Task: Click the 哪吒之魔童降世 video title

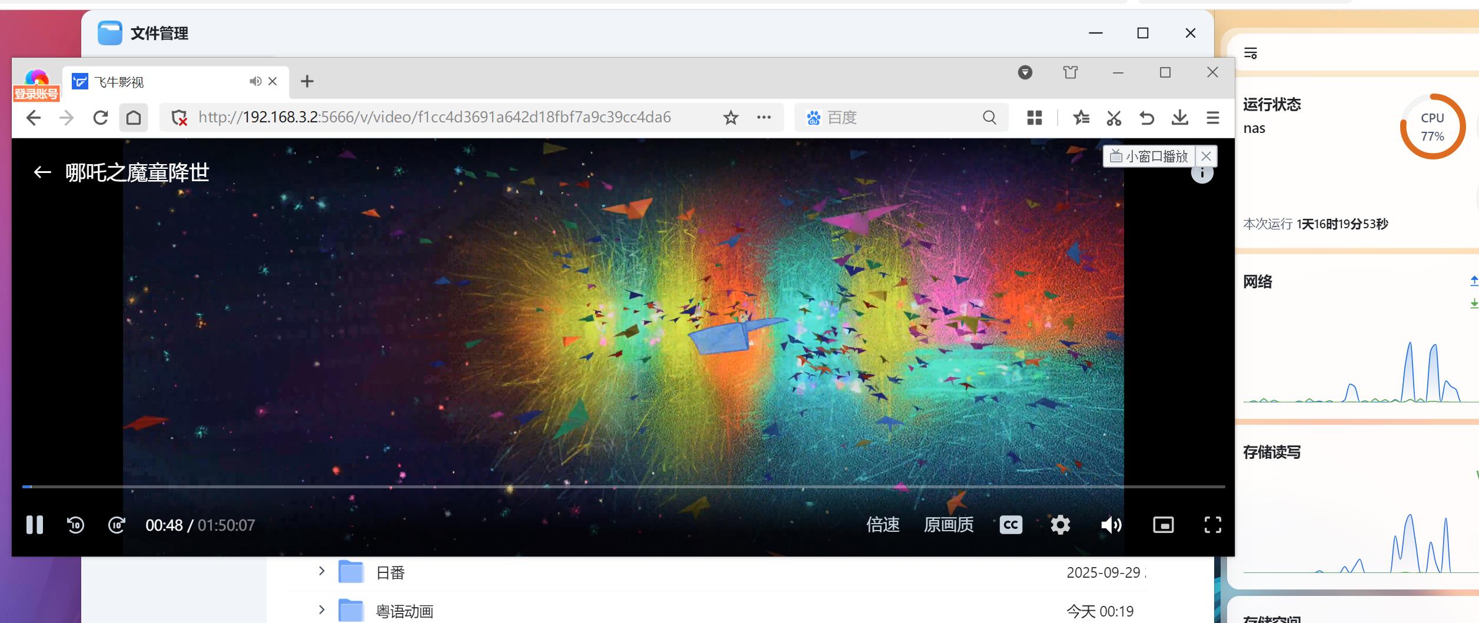Action: 137,172
